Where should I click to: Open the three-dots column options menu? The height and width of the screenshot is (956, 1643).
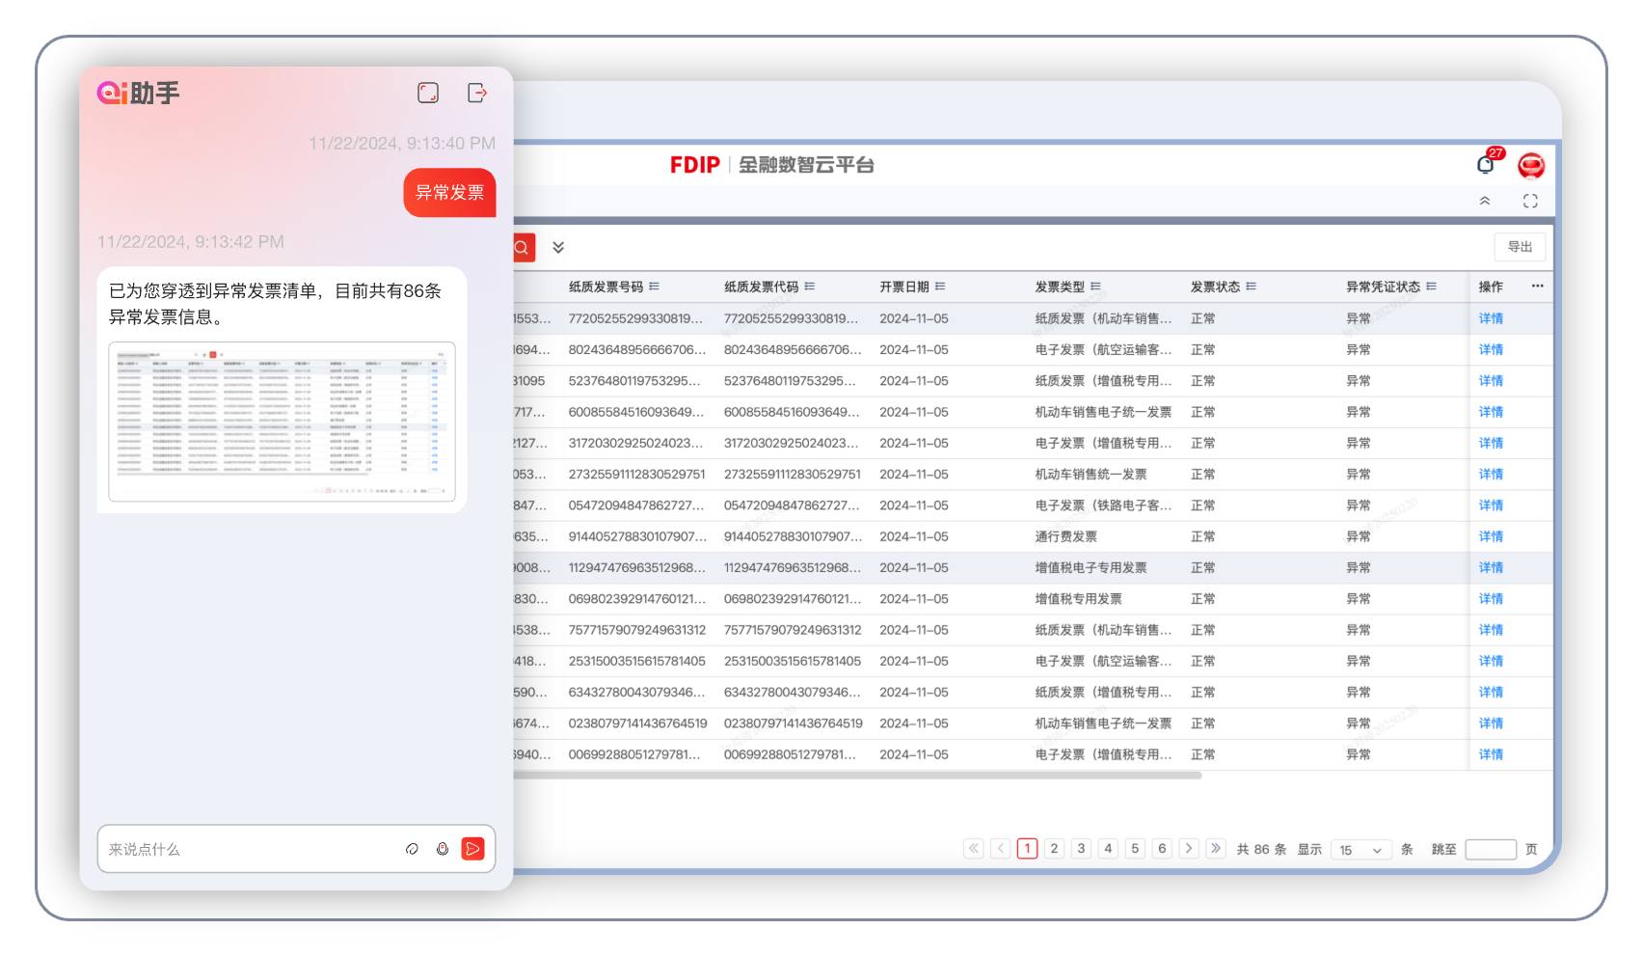click(x=1537, y=287)
